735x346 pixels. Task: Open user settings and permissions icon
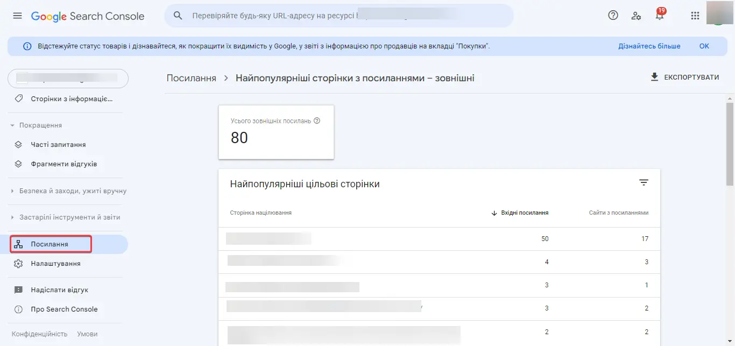click(x=636, y=16)
